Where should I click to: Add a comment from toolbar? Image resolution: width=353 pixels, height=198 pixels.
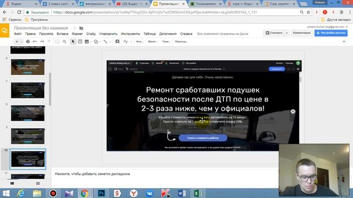click(x=117, y=42)
